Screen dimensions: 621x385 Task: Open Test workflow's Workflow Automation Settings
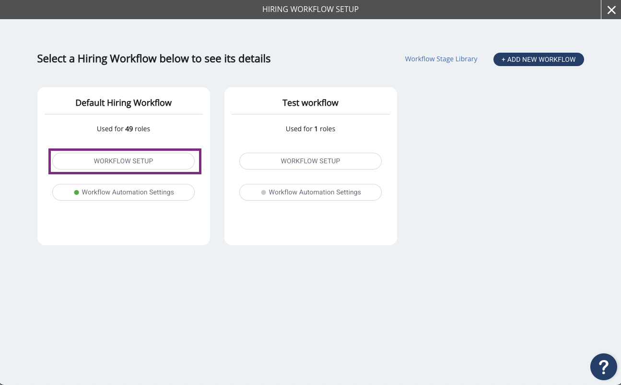coord(310,192)
